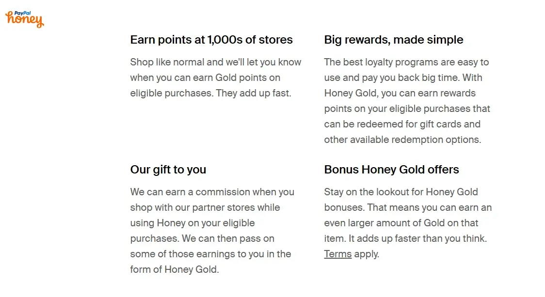
Task: Click the PayPal Honey logo
Action: pyautogui.click(x=24, y=19)
